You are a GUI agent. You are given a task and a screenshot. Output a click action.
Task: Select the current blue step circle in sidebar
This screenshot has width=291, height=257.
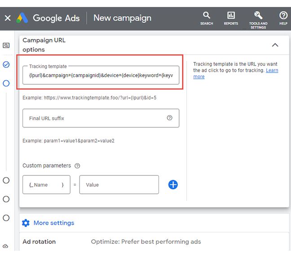tap(6, 83)
